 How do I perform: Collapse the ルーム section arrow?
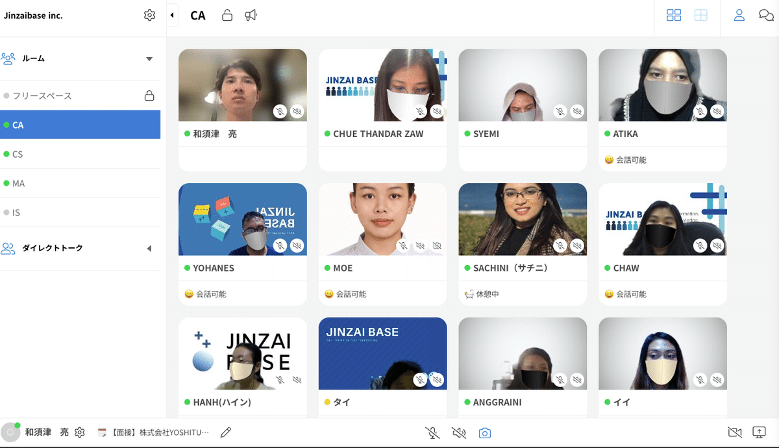click(x=149, y=59)
